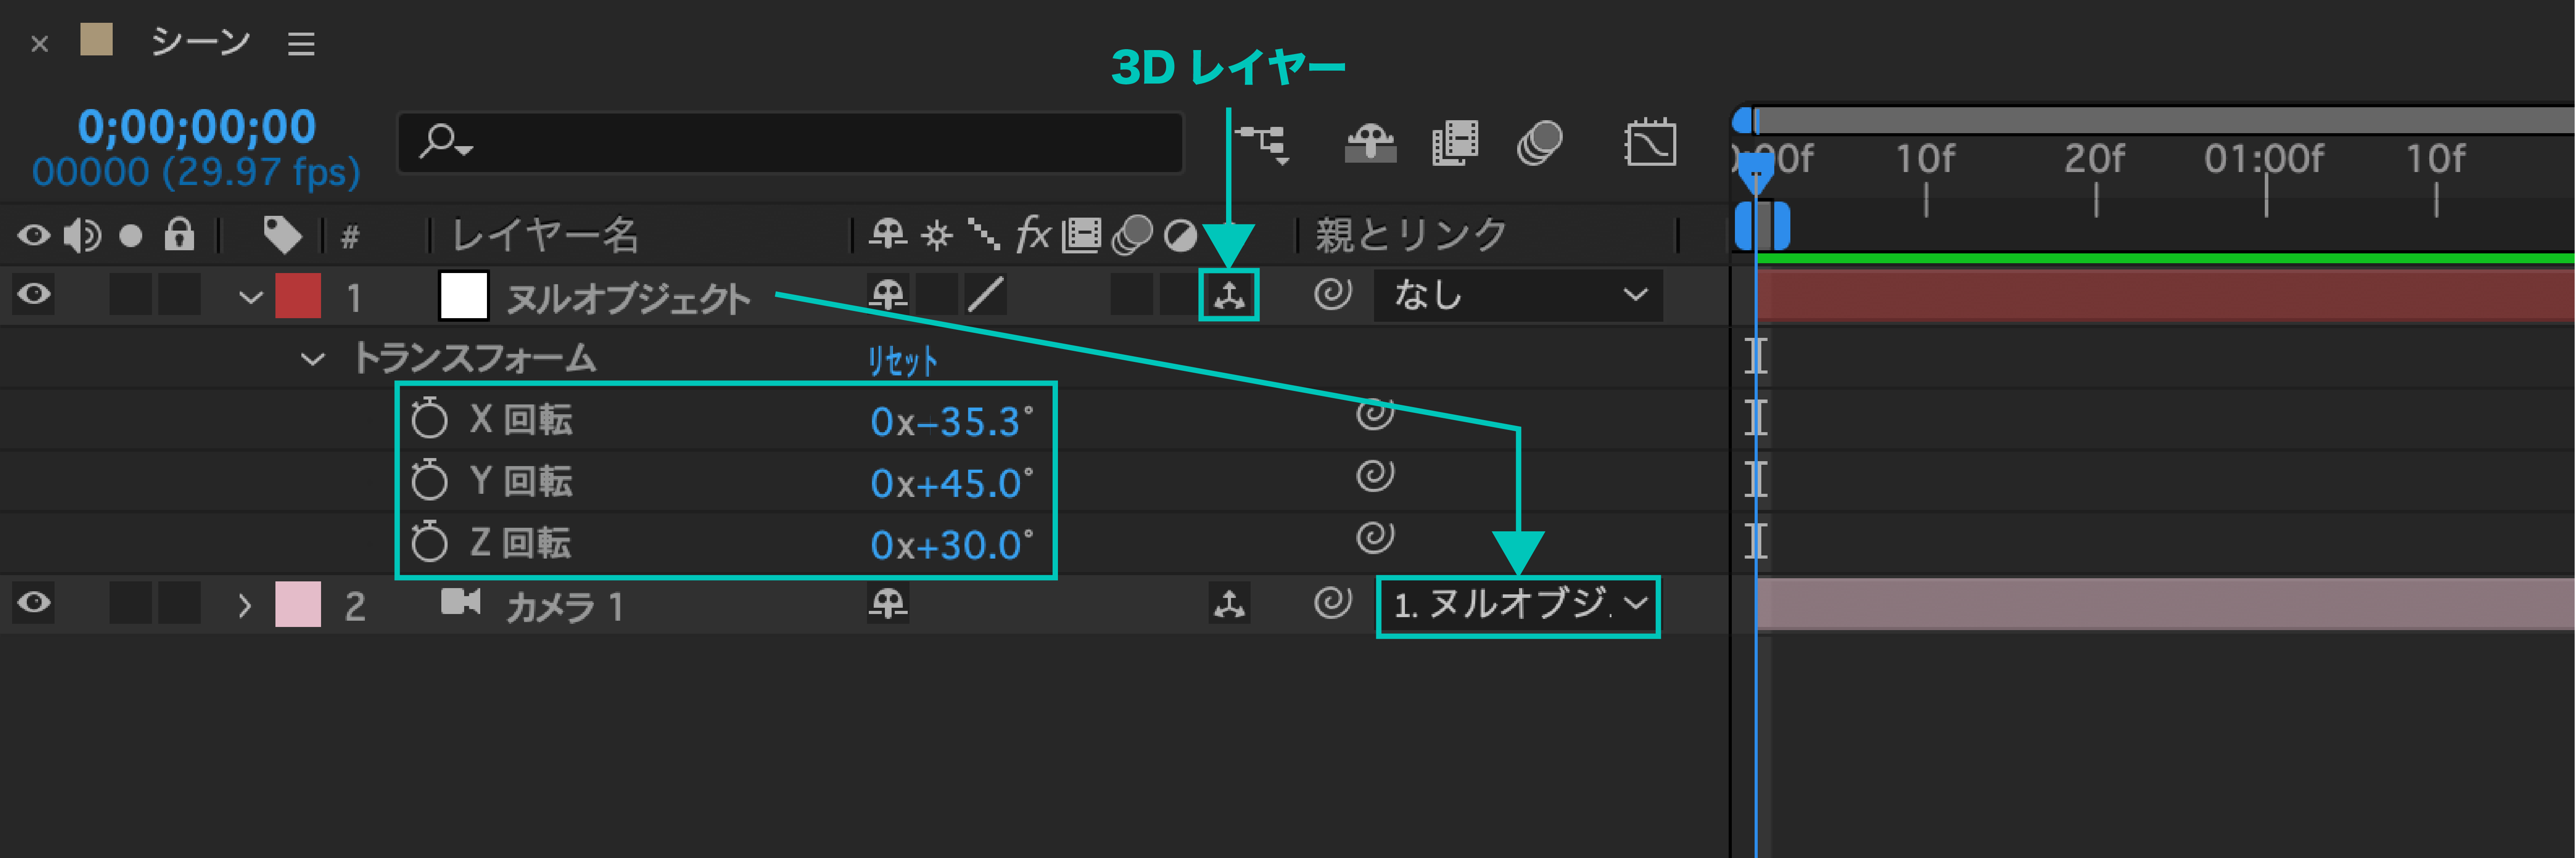Expand the カメラ 1 layer twirl arrow

pos(245,606)
